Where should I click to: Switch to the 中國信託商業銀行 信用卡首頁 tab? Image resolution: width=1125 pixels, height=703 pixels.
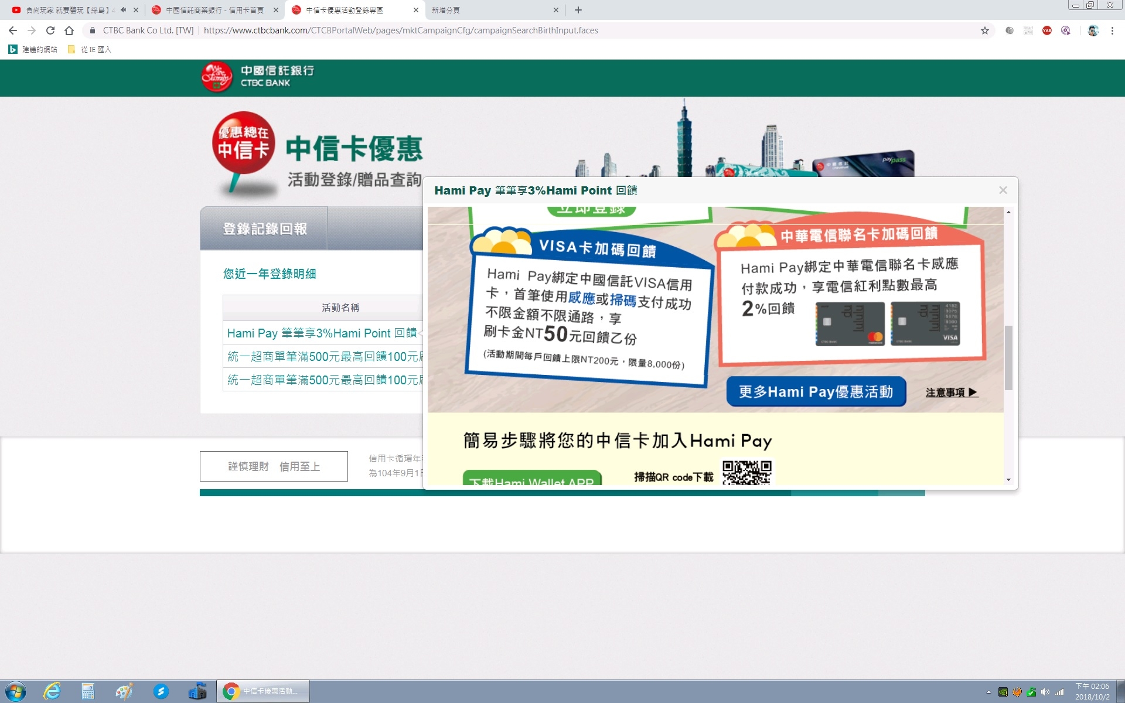click(214, 10)
